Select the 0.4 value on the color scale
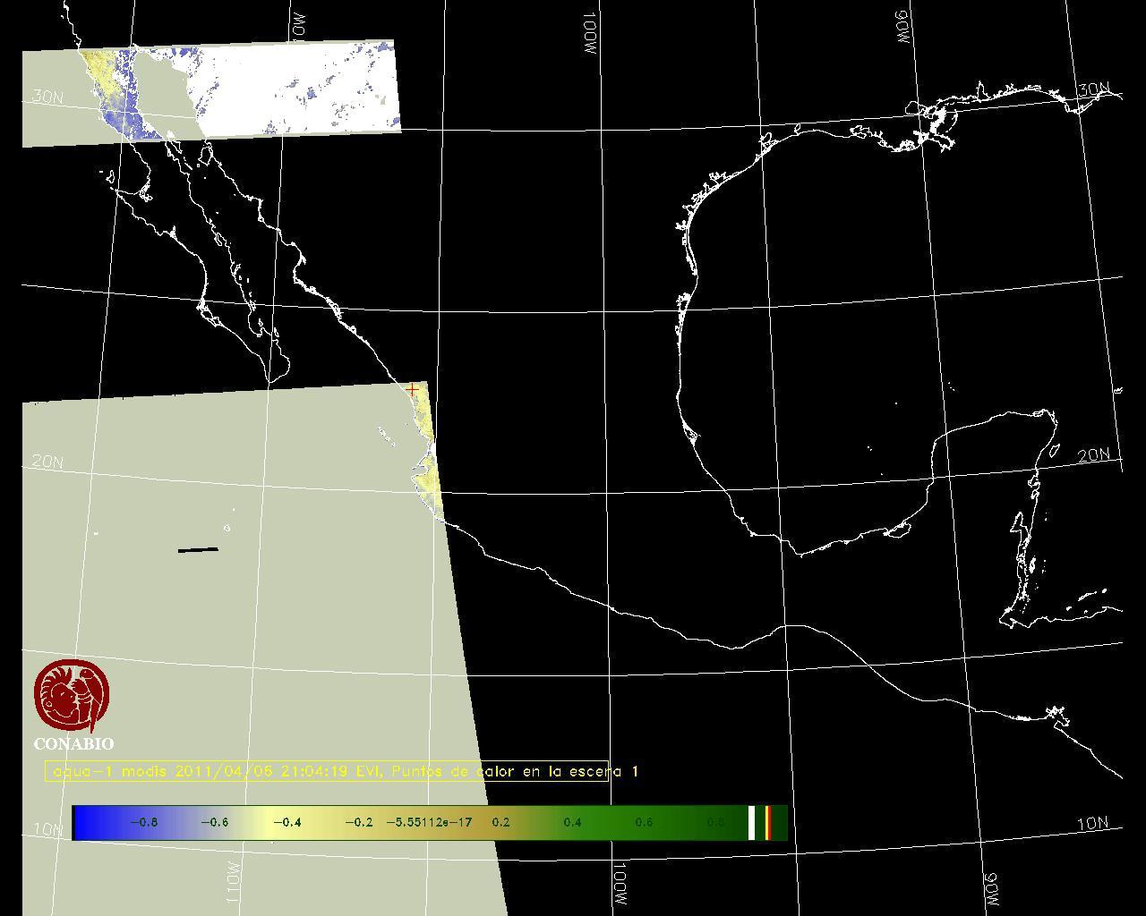 [x=572, y=823]
